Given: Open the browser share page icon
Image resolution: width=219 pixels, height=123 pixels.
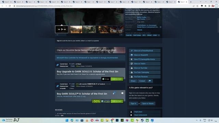Looking at the screenshot, I should pyautogui.click(x=193, y=6).
